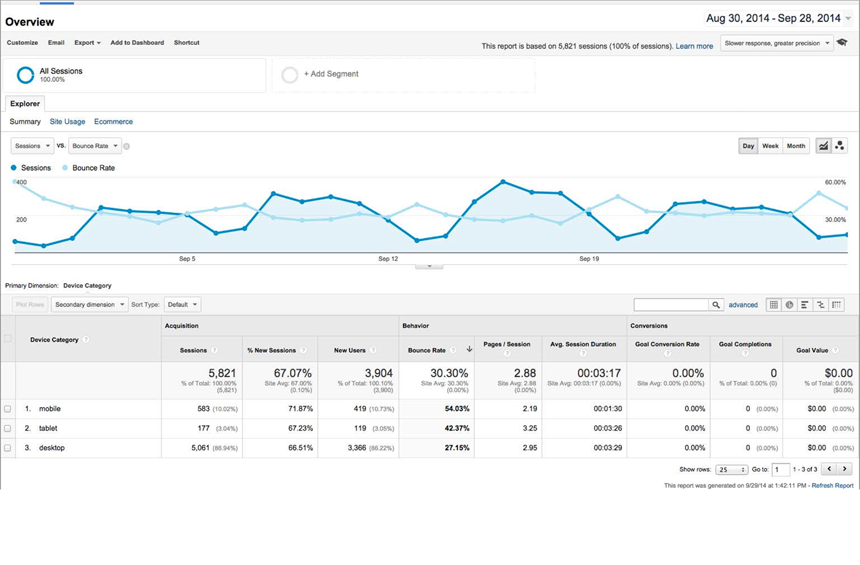Image resolution: width=860 pixels, height=565 pixels.
Task: Check the tablet row checkbox
Action: point(7,429)
